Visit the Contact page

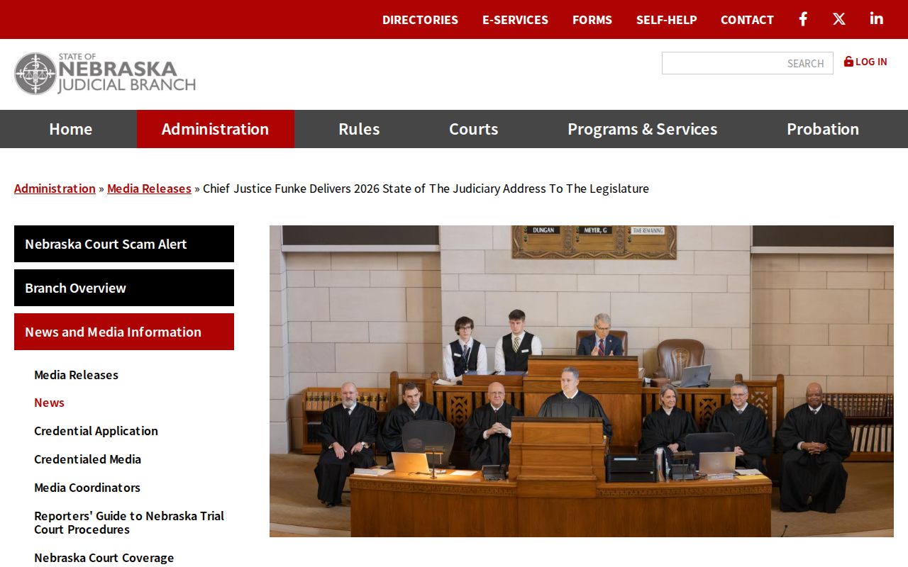click(x=747, y=20)
